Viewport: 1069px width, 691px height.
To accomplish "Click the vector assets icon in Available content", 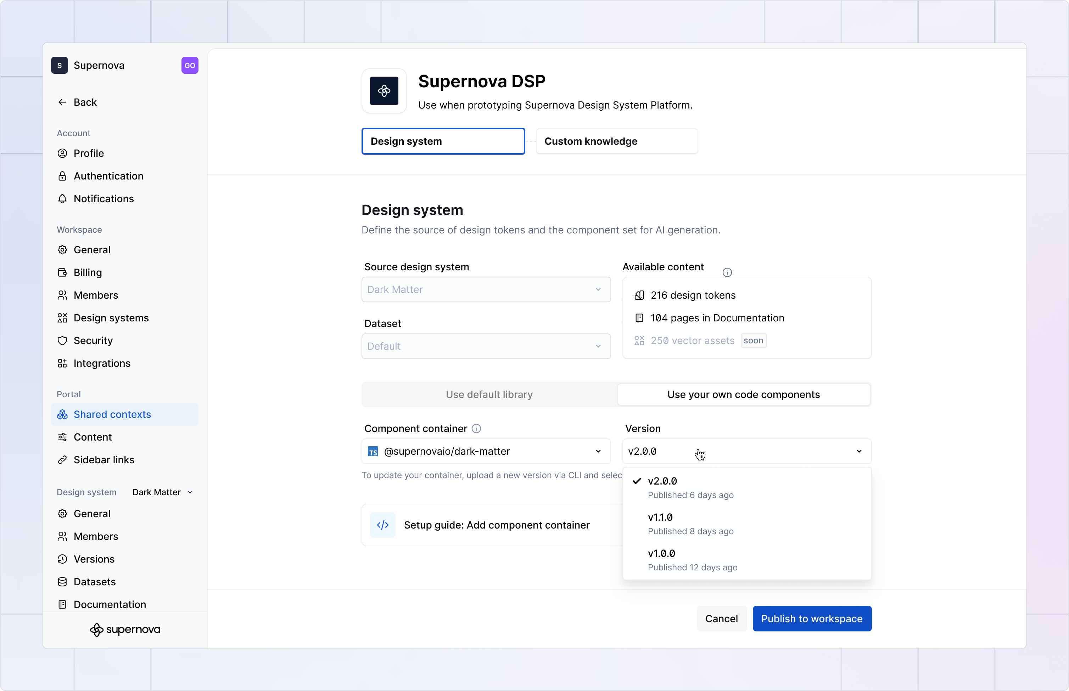I will click(640, 341).
